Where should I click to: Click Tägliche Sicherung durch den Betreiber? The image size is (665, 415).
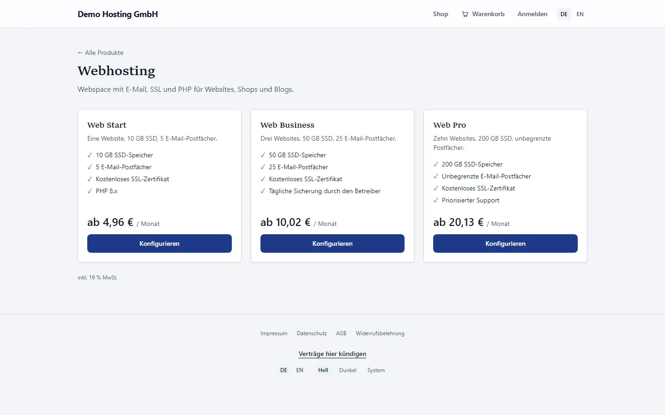pyautogui.click(x=325, y=191)
